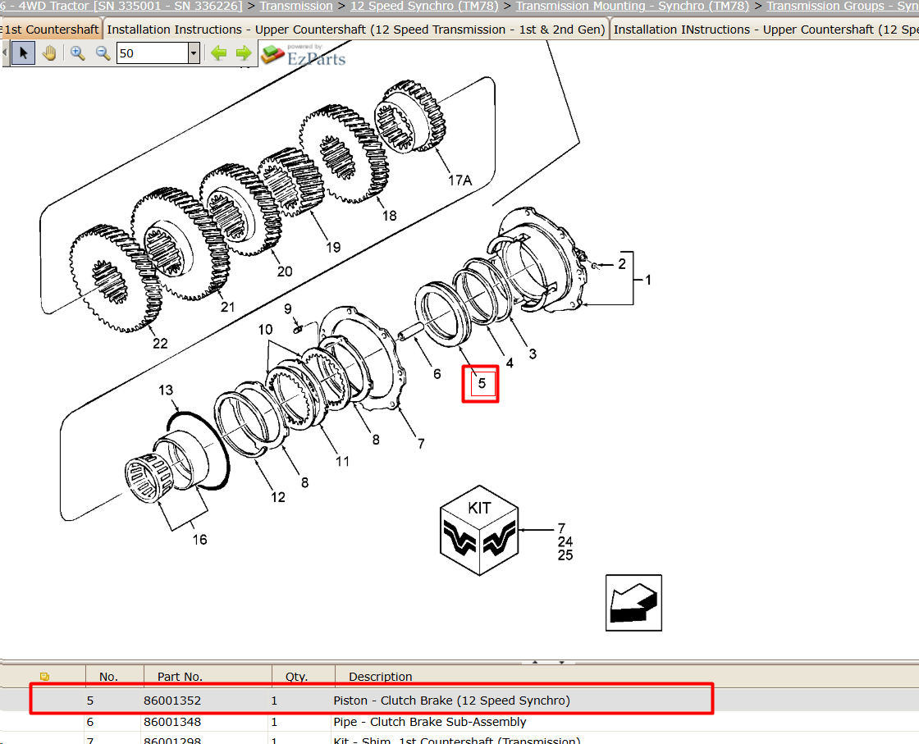Select part number 86001348 cell

coord(172,723)
